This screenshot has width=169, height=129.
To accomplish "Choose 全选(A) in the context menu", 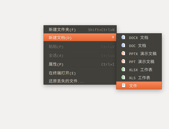I will pyautogui.click(x=80, y=55).
